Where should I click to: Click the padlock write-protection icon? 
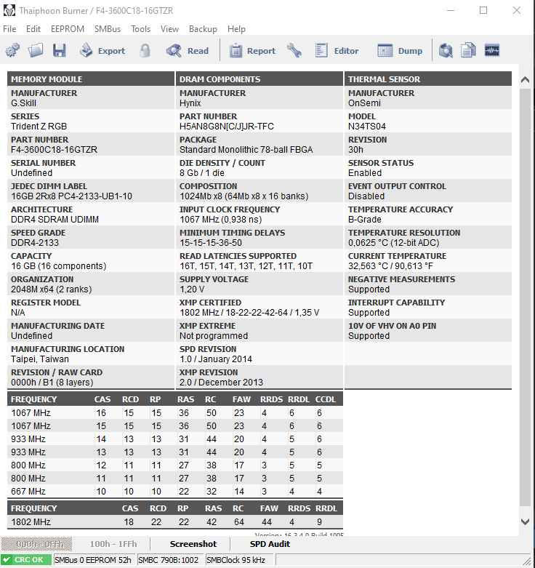(145, 50)
